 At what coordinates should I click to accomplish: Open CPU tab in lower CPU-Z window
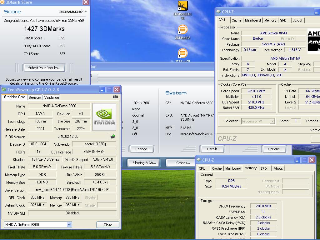pyautogui.click(x=202, y=168)
